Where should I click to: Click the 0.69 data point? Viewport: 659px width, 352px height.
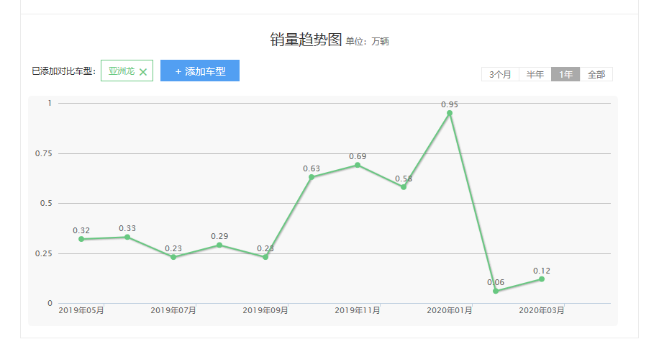pyautogui.click(x=358, y=165)
